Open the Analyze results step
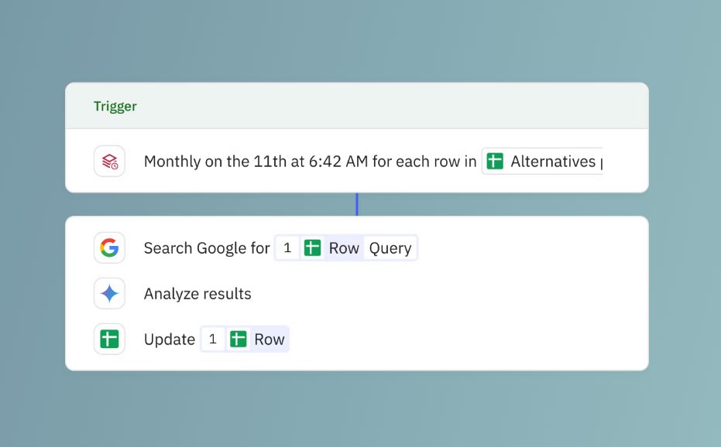721x447 pixels. (197, 294)
